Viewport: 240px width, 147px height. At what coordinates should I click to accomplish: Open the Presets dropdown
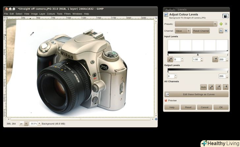tap(196, 24)
